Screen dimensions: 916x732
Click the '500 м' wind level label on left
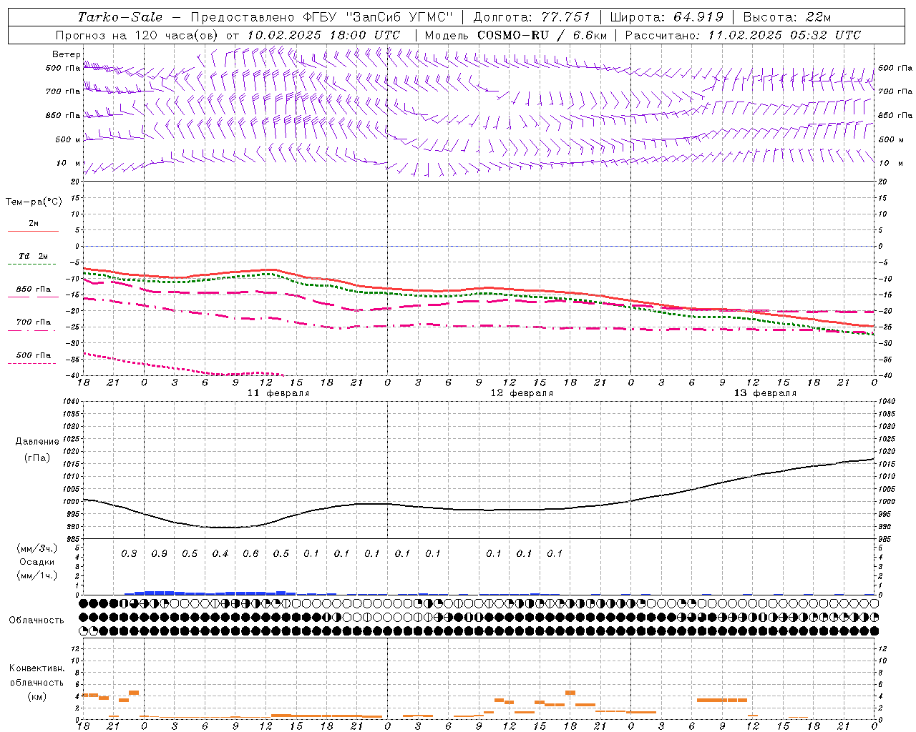coord(68,139)
